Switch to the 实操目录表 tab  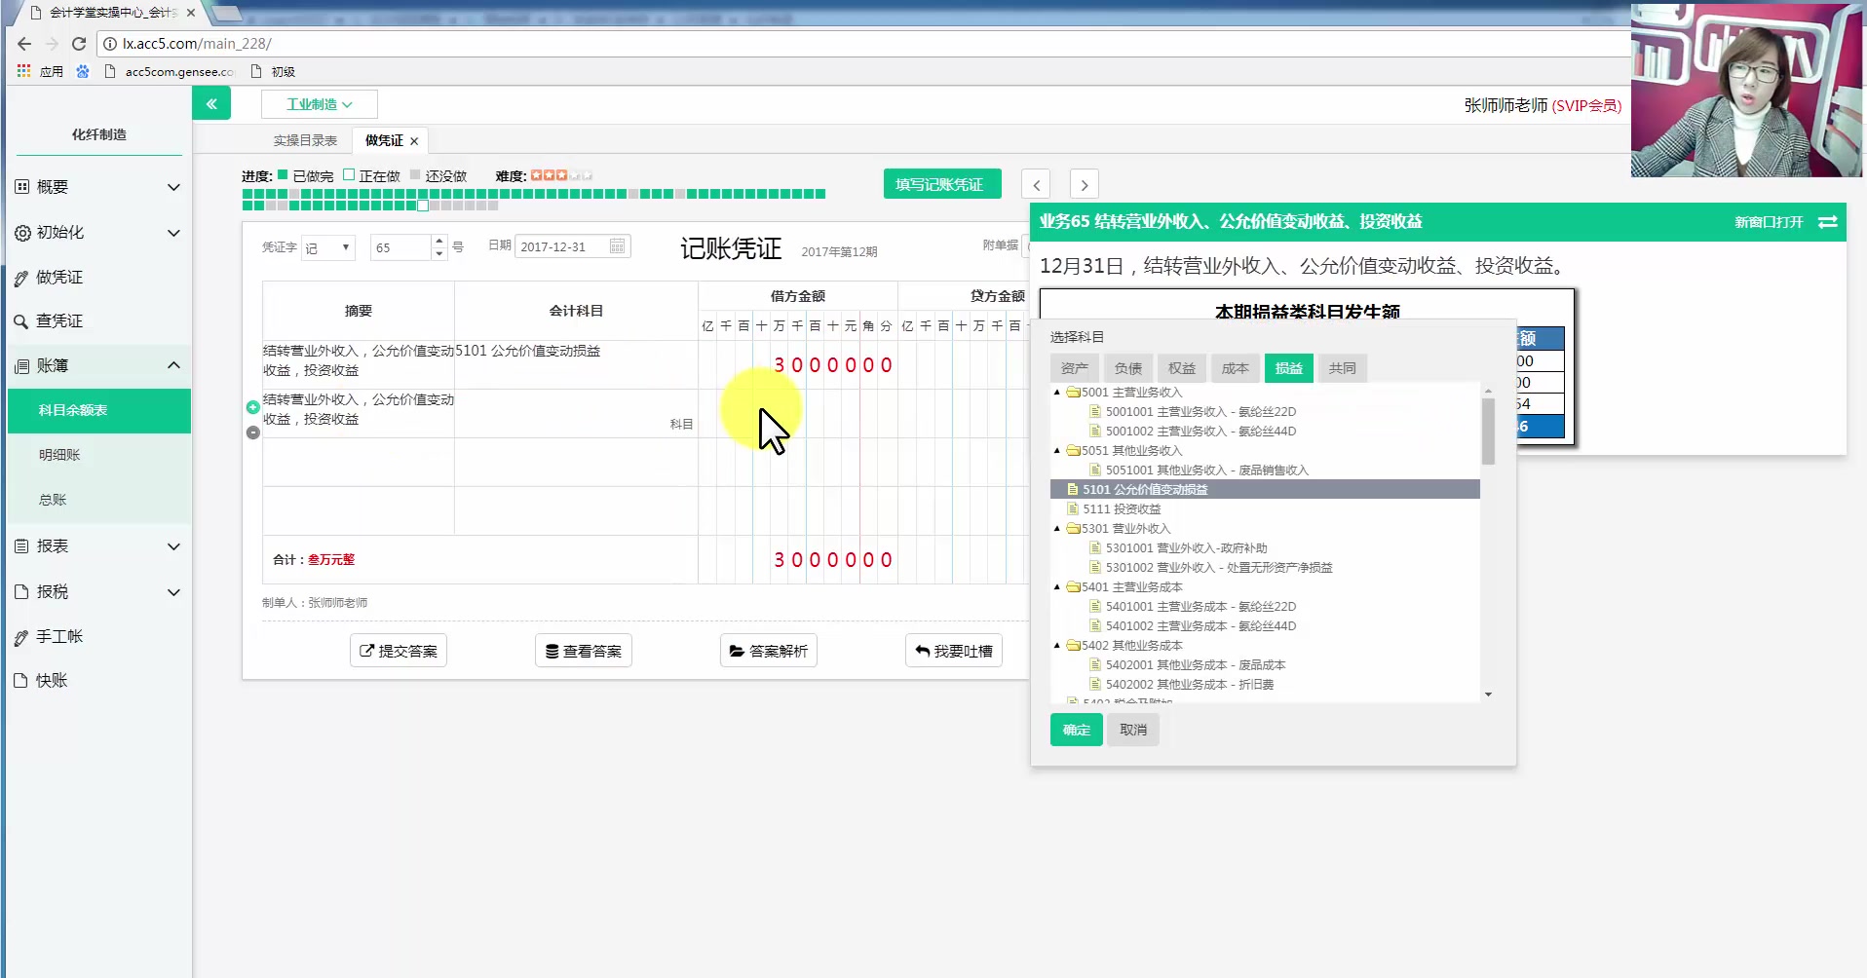(x=305, y=139)
